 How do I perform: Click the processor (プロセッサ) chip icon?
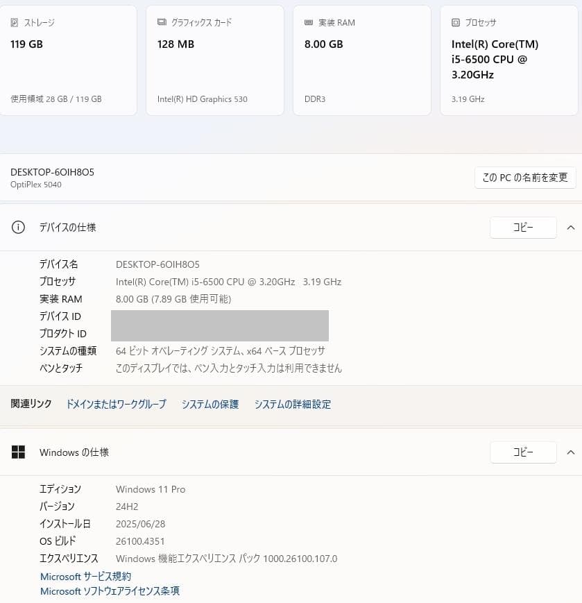[x=456, y=23]
